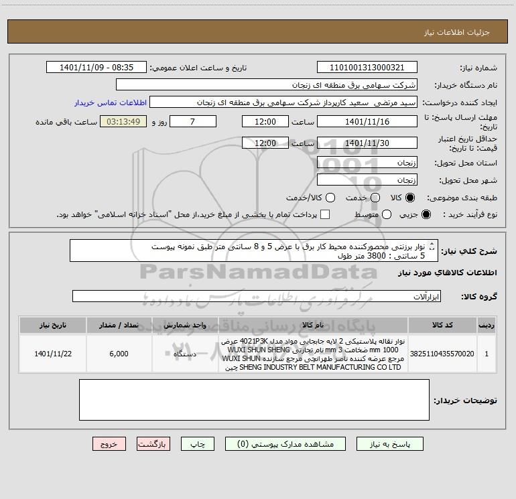Toggle the اسناد خزانه اسلامی payment checkbox
Viewport: 516px width, 499px height.
pyautogui.click(x=325, y=214)
